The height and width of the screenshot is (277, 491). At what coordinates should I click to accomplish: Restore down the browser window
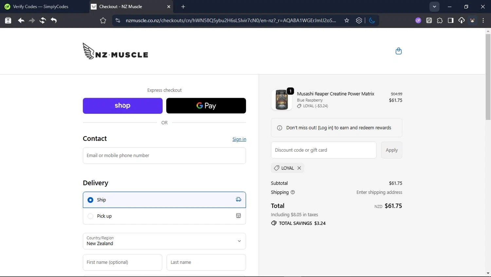point(466,7)
